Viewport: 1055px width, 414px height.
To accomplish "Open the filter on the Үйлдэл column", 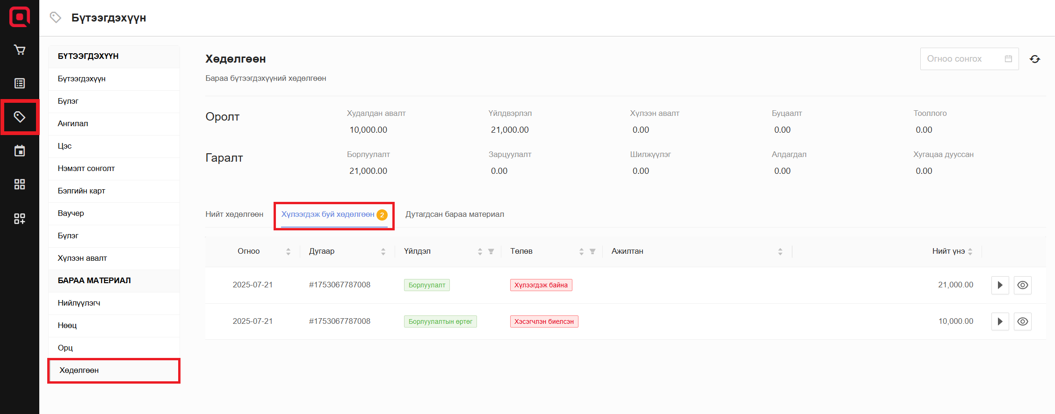I will click(x=491, y=251).
